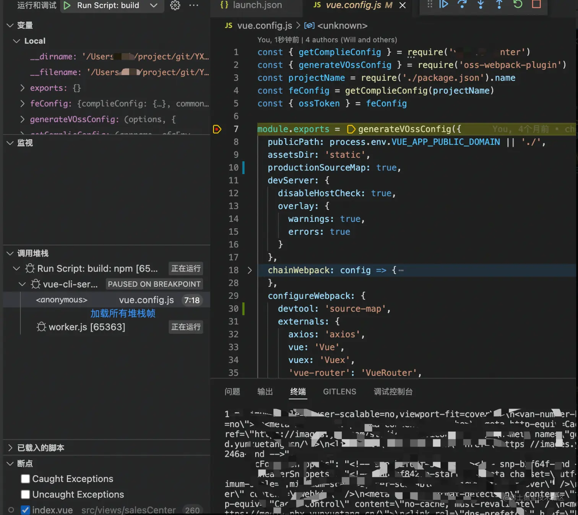Click the authors CodeLens above line 1
Screen dimensions: 578x515
click(x=327, y=40)
